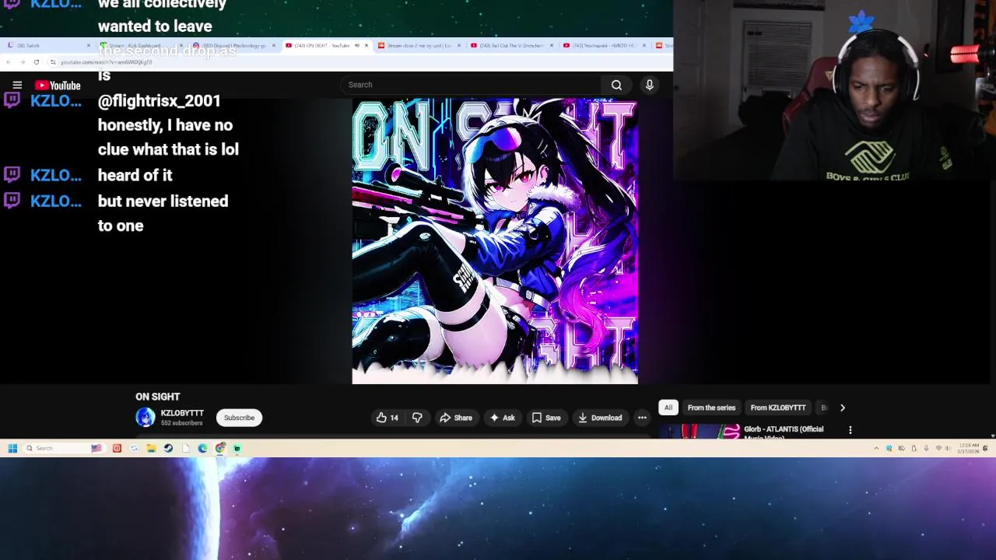996x560 pixels.
Task: Click the ON SIGHT video player artwork
Action: click(x=495, y=241)
